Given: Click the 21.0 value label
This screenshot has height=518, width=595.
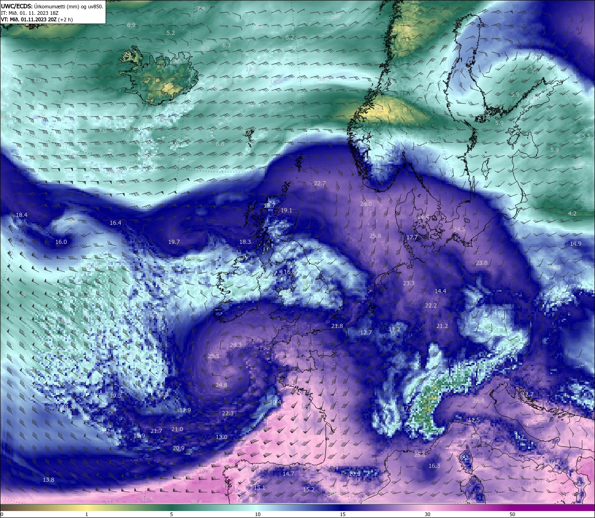Looking at the screenshot, I should [x=177, y=429].
